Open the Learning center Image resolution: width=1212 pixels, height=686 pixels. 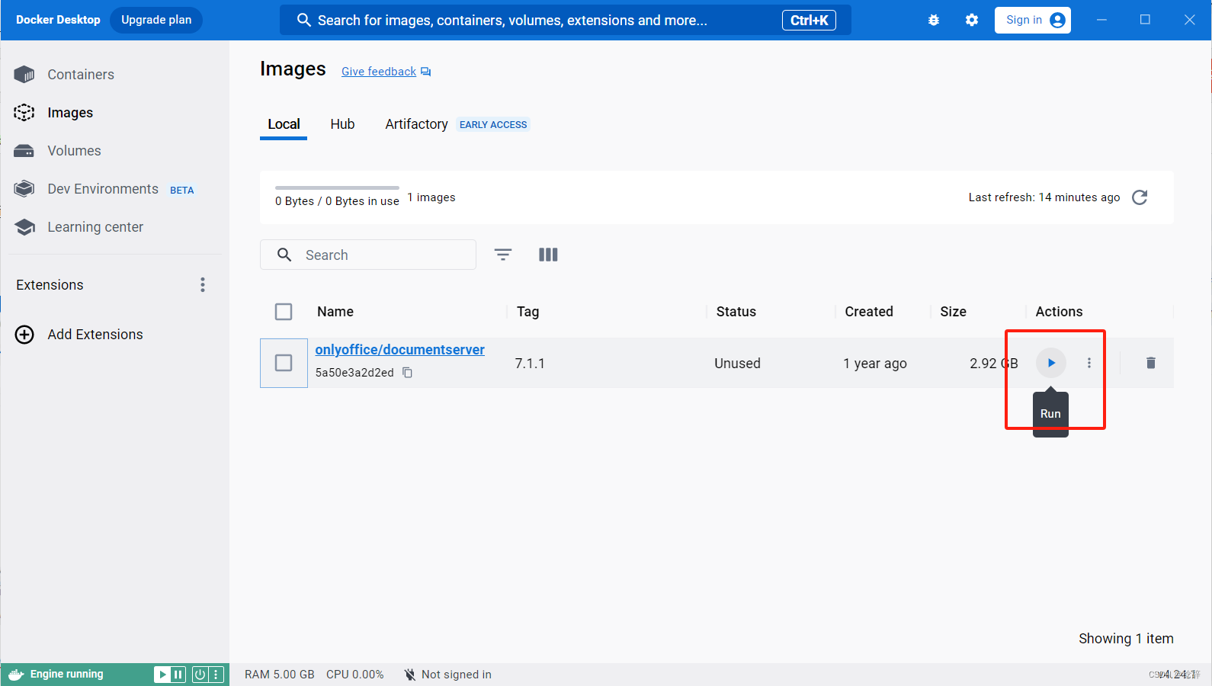[95, 227]
